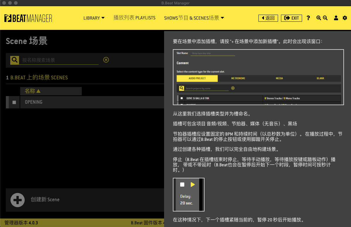Screen dimensions: 351x227
Task: Zoom in with the magnifier plus icon
Action: point(318,18)
